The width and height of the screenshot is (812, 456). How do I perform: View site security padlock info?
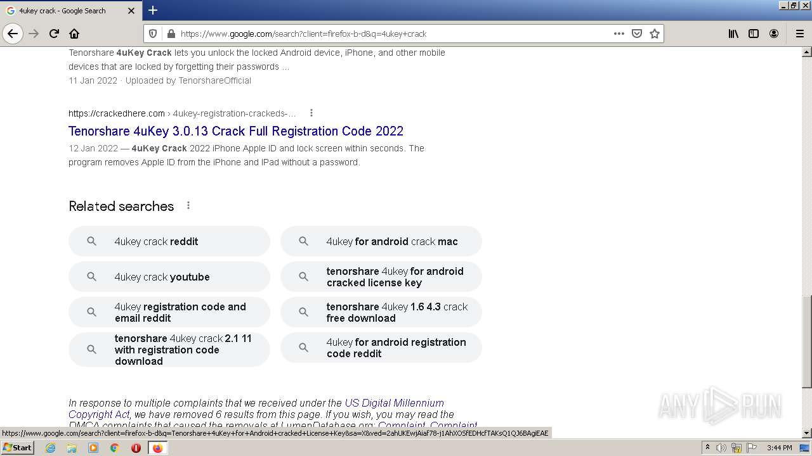[171, 34]
